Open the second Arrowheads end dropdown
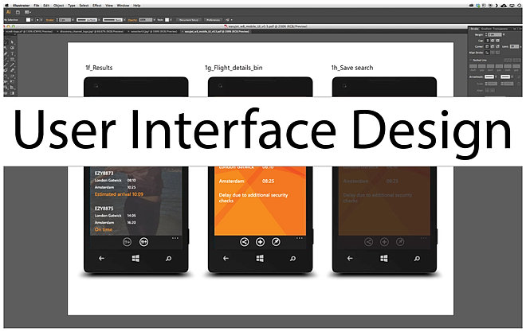 pos(512,76)
